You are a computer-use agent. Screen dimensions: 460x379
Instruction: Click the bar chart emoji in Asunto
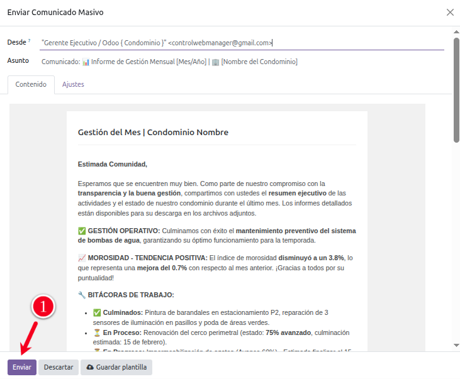86,62
